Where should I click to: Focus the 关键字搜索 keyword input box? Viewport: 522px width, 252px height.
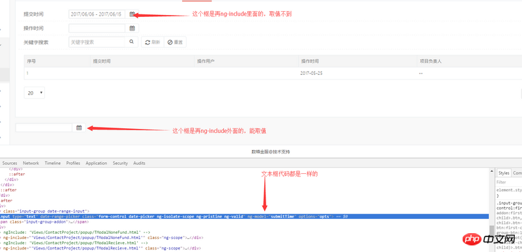pos(97,42)
